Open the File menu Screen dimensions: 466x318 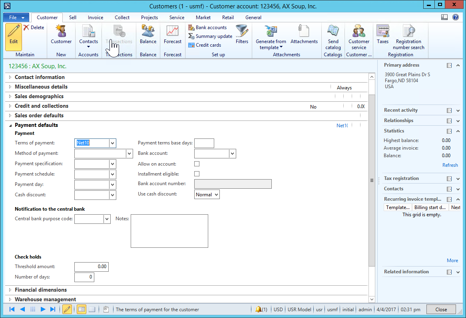point(16,18)
